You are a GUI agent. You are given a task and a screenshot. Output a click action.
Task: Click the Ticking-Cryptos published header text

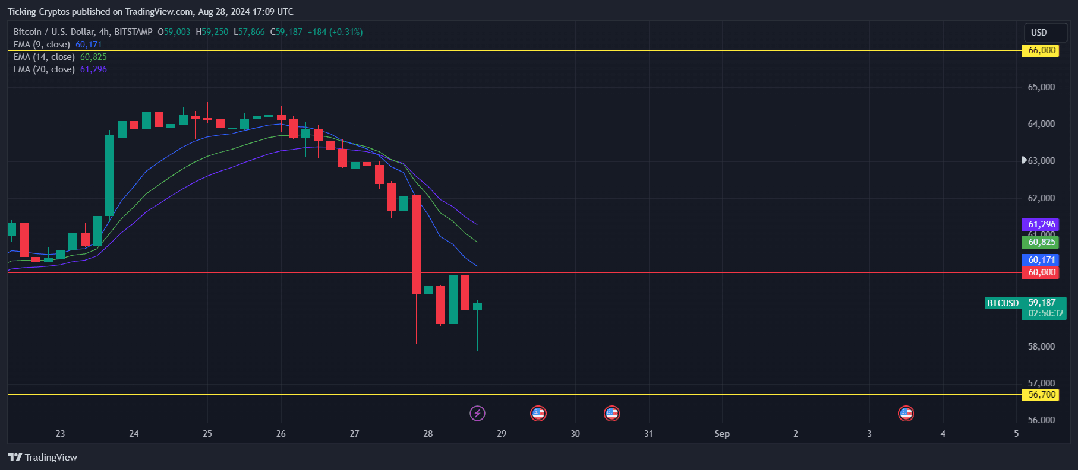pyautogui.click(x=150, y=12)
